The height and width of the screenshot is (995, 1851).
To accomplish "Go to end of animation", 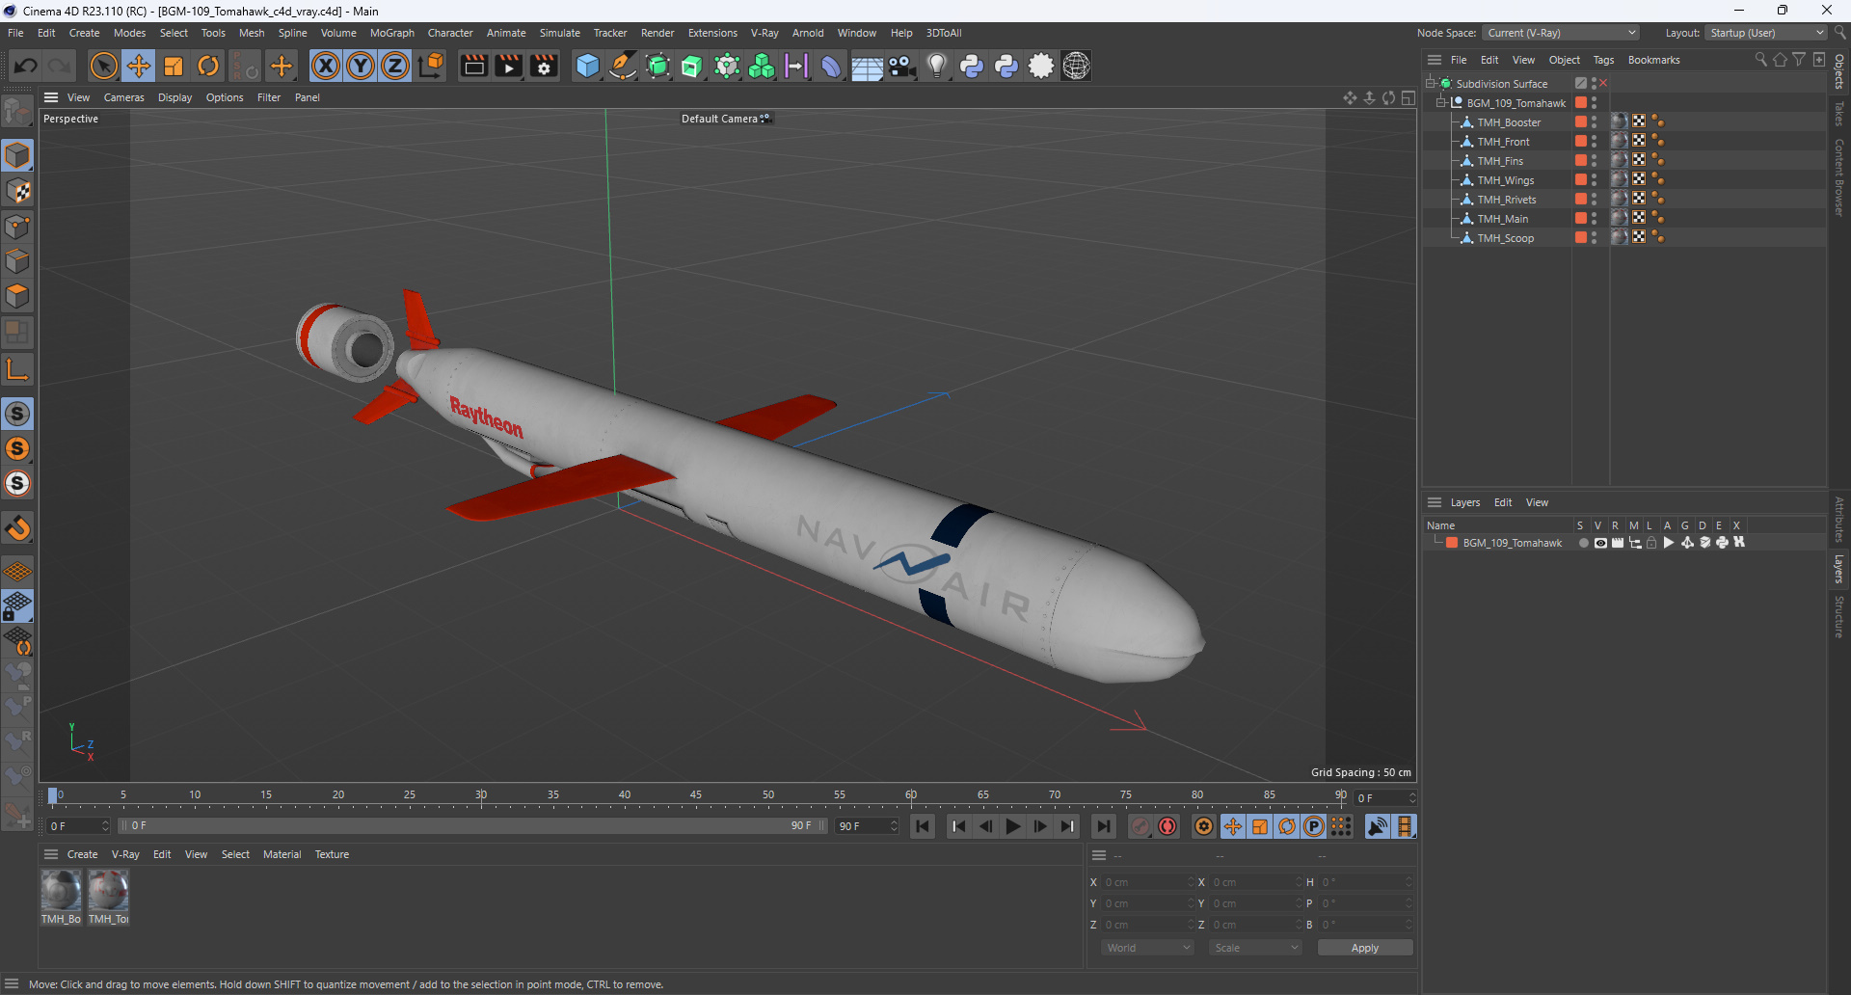I will [1104, 826].
